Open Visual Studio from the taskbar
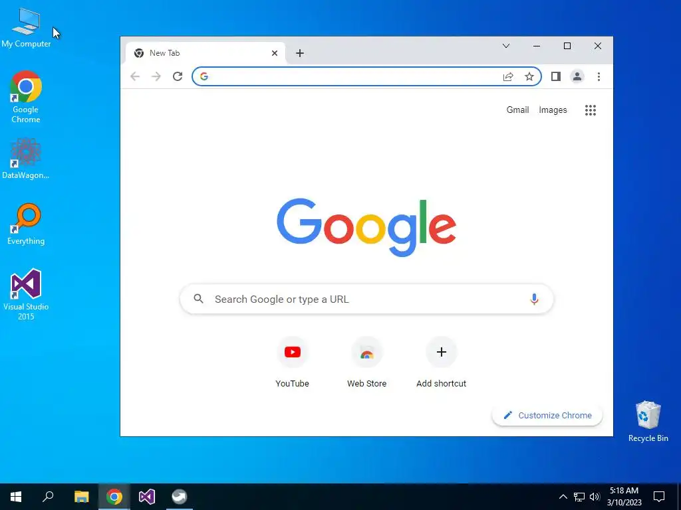This screenshot has height=510, width=681. click(x=147, y=497)
